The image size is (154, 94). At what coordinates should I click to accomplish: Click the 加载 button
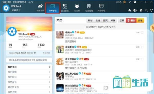click(122, 21)
